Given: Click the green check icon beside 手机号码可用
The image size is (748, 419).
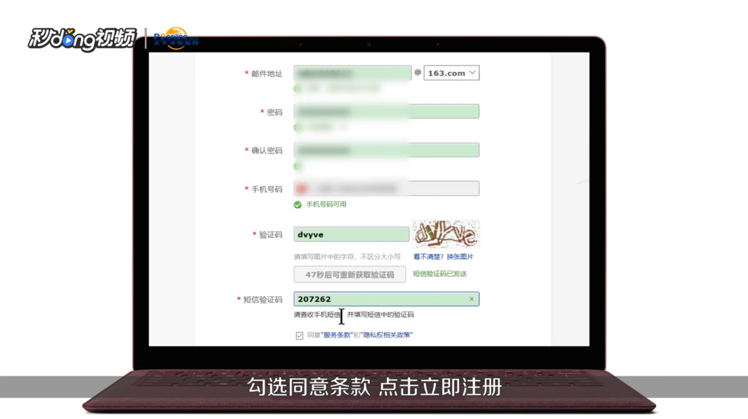Looking at the screenshot, I should click(298, 205).
